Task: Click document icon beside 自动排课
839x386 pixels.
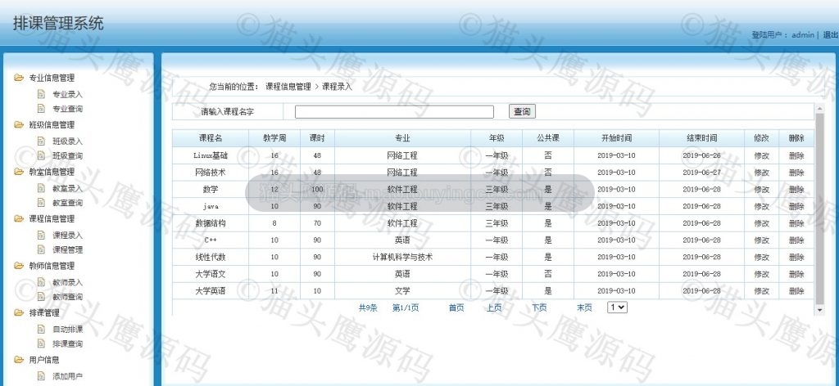Action: pos(41,329)
